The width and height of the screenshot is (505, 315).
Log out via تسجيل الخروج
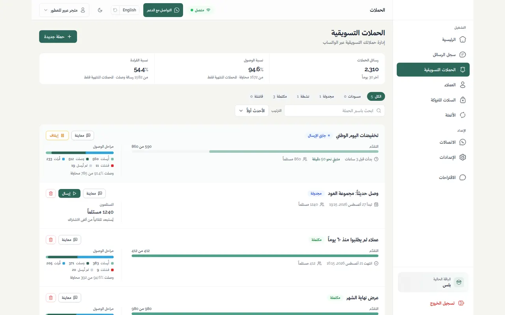pos(447,303)
